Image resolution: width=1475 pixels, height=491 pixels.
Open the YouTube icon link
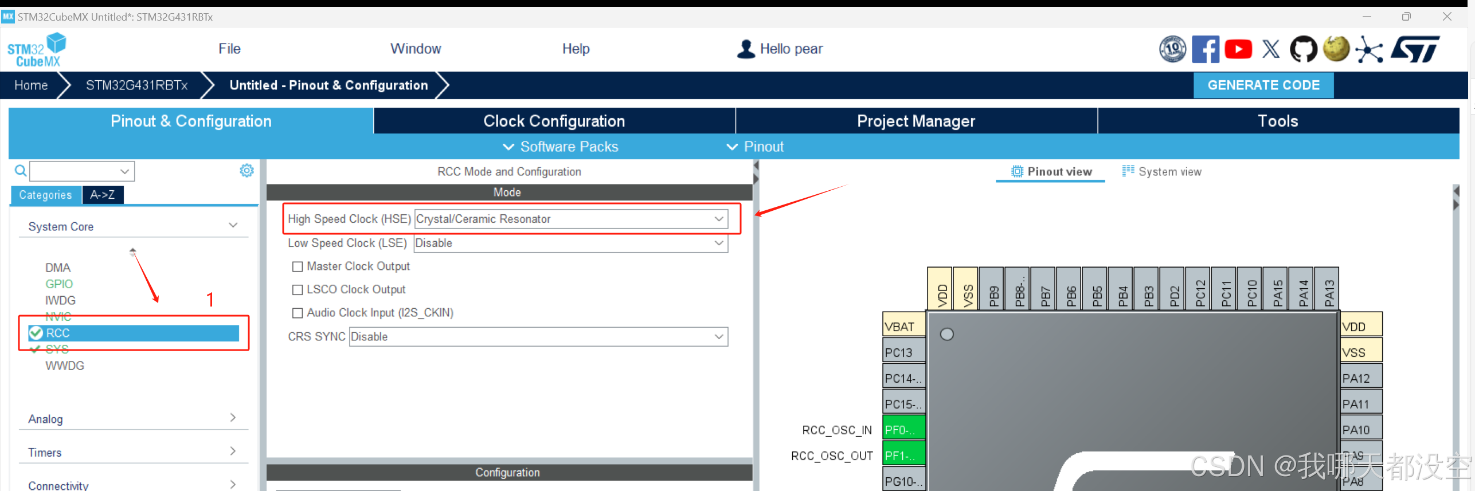tap(1238, 49)
